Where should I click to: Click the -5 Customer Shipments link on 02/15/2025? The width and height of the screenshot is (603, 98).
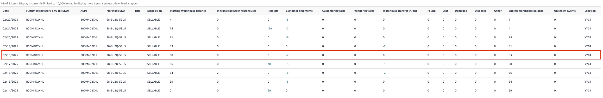click(x=287, y=82)
